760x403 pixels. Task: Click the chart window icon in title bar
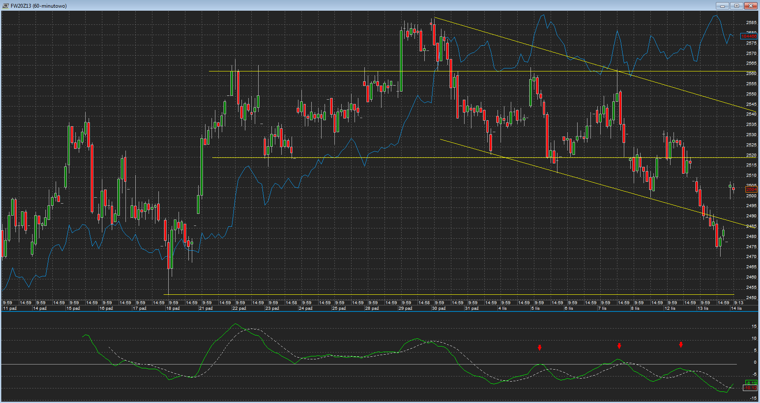point(6,6)
